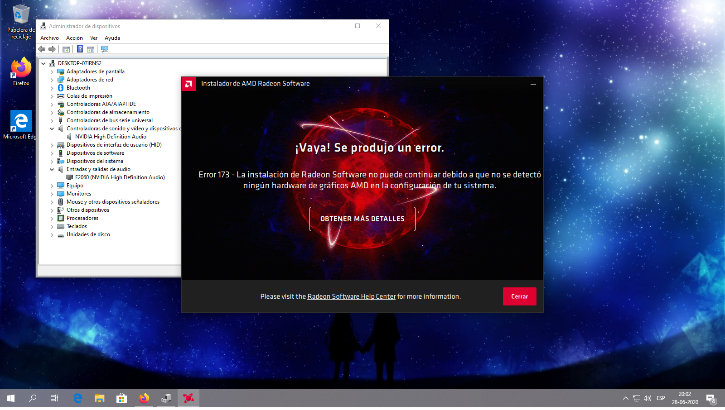This screenshot has height=410, width=725.
Task: Open the Archivo menu
Action: 49,38
